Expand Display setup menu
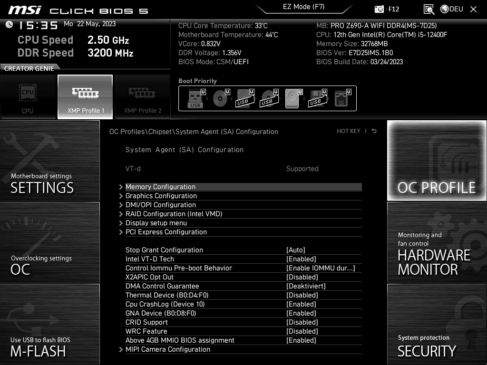487x365 pixels. pos(243,223)
